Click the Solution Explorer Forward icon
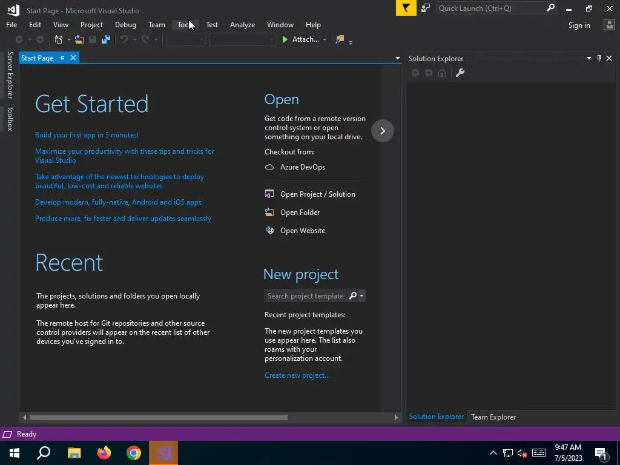Screen dimensions: 620x465 (429, 73)
